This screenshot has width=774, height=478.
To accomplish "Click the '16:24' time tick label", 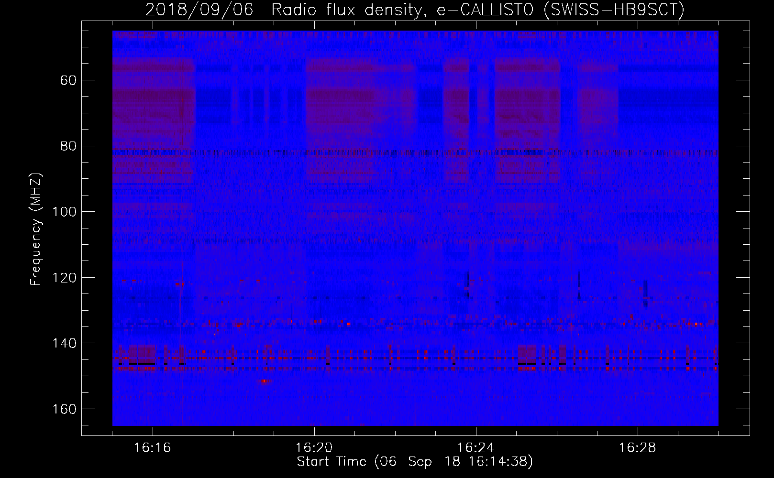I will coord(476,448).
